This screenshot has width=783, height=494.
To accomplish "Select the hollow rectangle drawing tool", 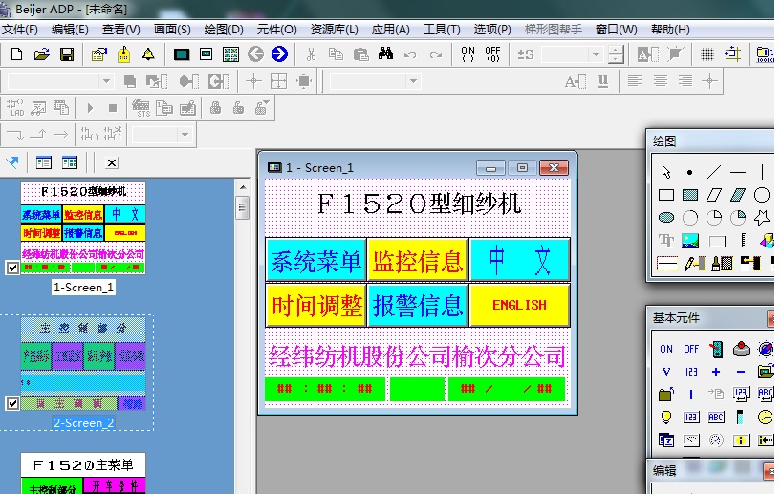I will [x=666, y=195].
